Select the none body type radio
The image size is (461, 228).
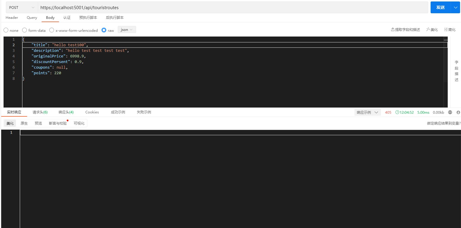point(6,30)
